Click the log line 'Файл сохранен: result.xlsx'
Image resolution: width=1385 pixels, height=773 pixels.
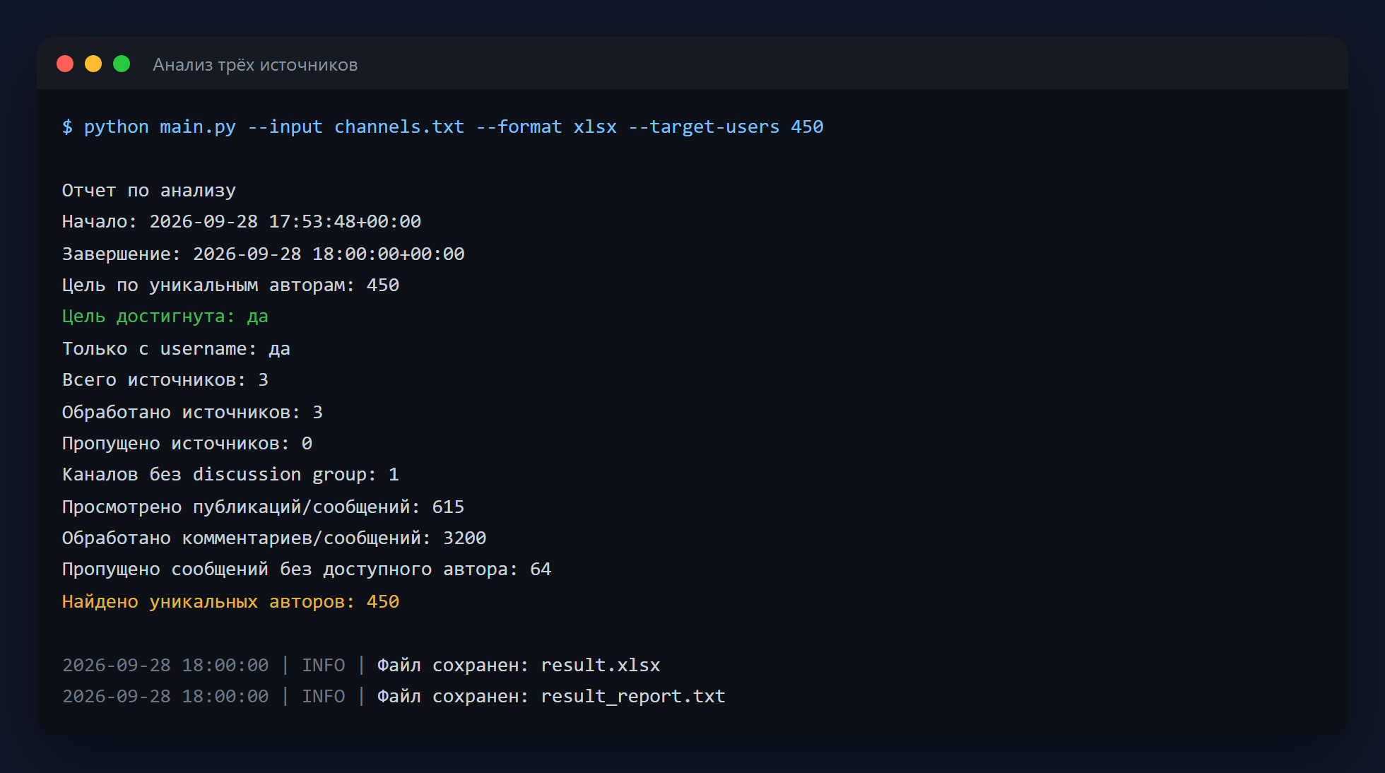point(361,666)
